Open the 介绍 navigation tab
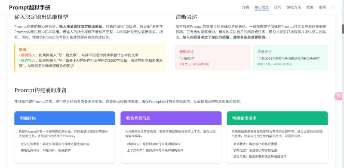This screenshot has width=344, height=168. click(x=245, y=7)
